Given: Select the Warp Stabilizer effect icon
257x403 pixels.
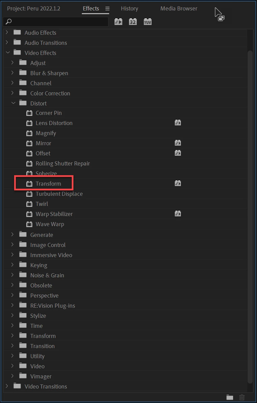Looking at the screenshot, I should click(x=29, y=214).
